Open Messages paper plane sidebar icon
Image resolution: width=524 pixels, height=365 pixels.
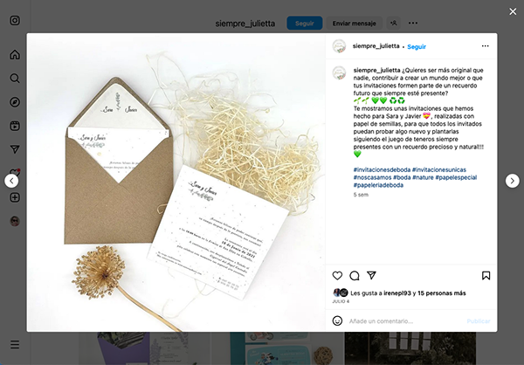click(x=15, y=149)
